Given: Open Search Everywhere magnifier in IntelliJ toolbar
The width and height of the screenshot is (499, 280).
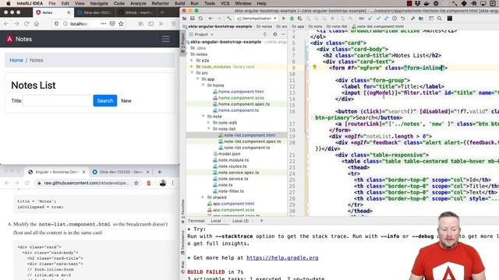Looking at the screenshot, I should (x=439, y=19).
